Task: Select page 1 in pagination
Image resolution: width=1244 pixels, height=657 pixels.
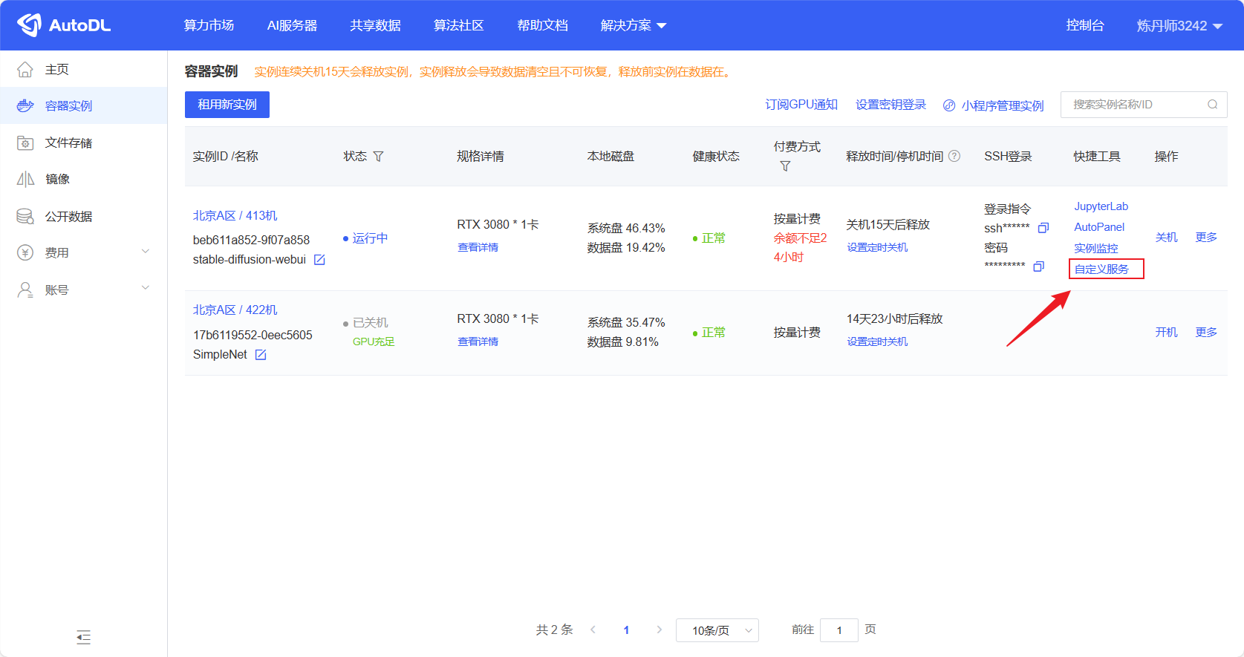Action: point(626,630)
